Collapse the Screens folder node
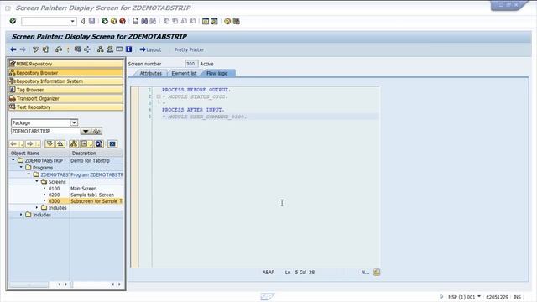The height and width of the screenshot is (302, 537). [x=37, y=181]
